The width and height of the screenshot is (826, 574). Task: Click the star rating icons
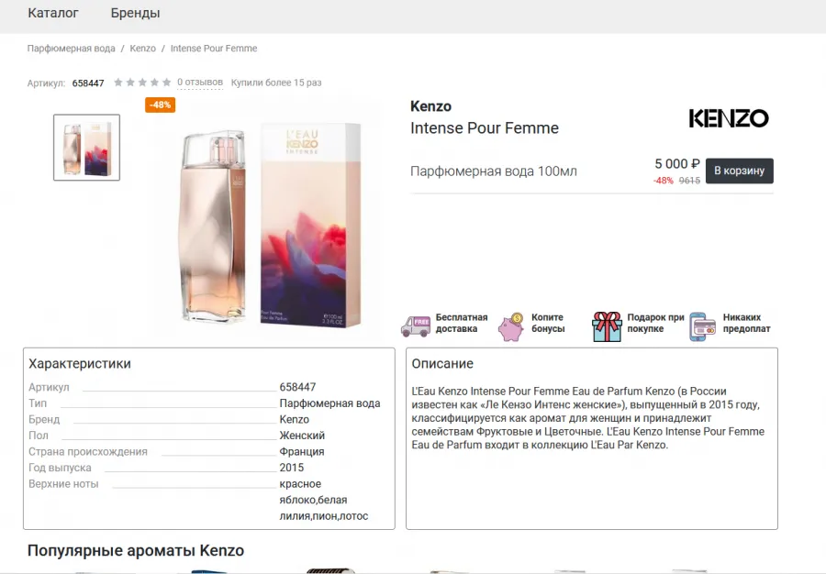coord(142,83)
